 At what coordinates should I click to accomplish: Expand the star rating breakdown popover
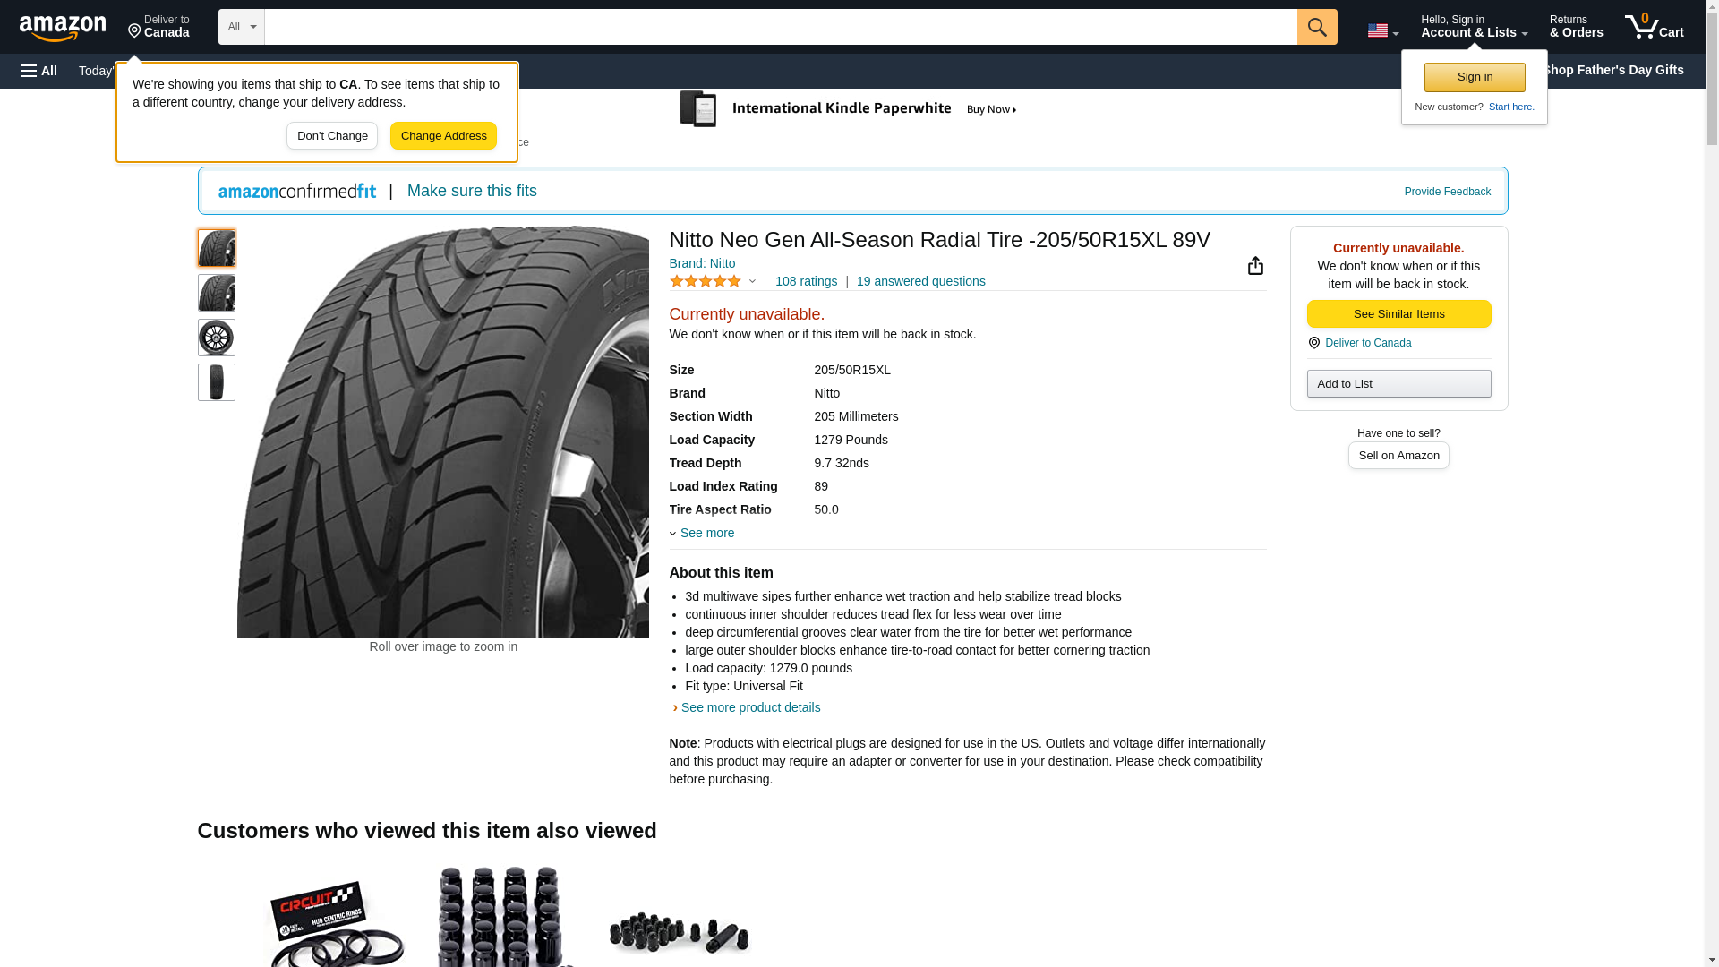pyautogui.click(x=752, y=282)
